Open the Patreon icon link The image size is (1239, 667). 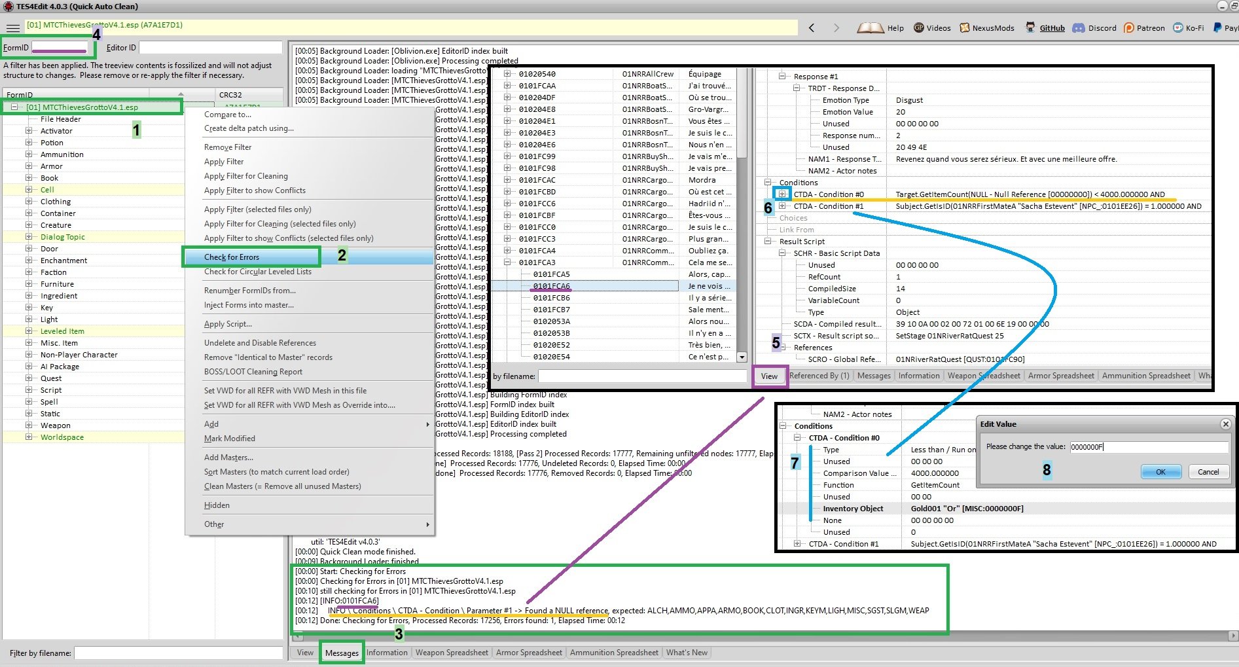(1128, 28)
